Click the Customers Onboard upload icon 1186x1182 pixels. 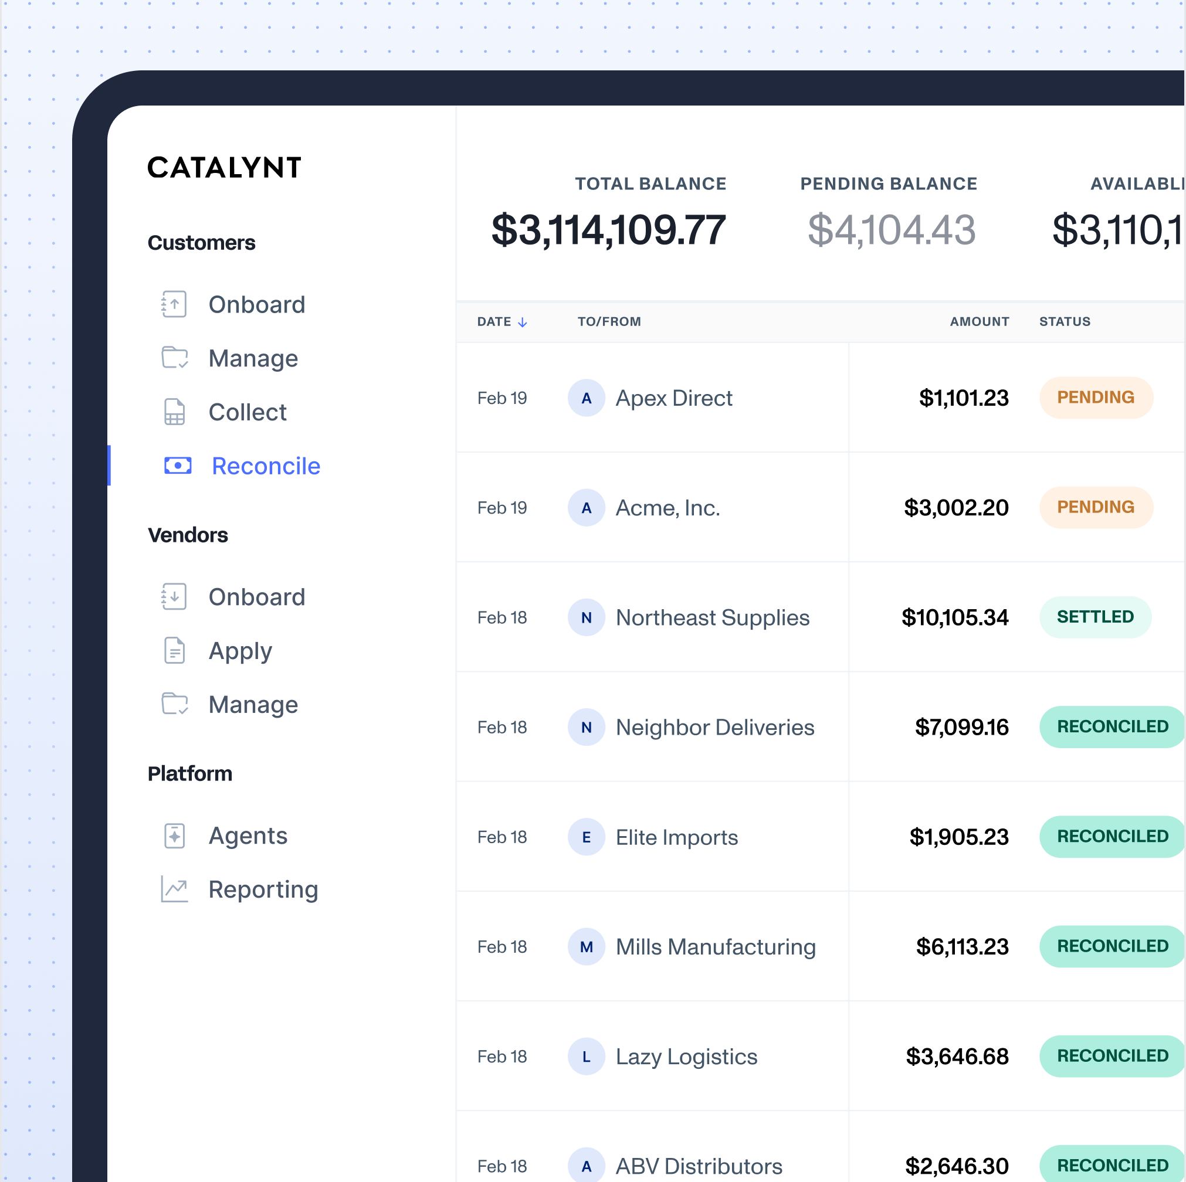174,304
